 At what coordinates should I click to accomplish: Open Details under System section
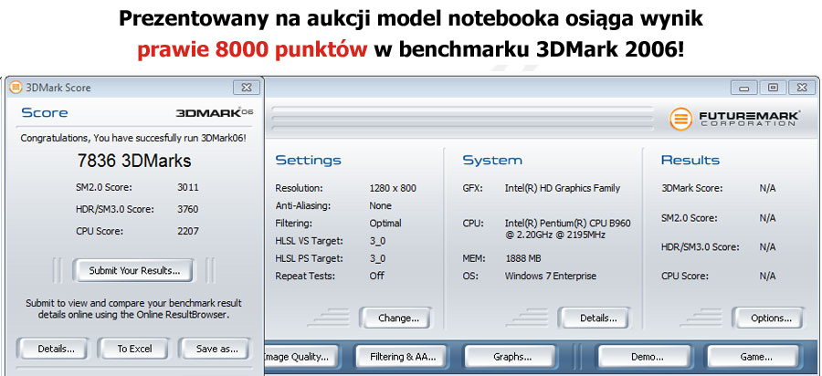point(599,319)
